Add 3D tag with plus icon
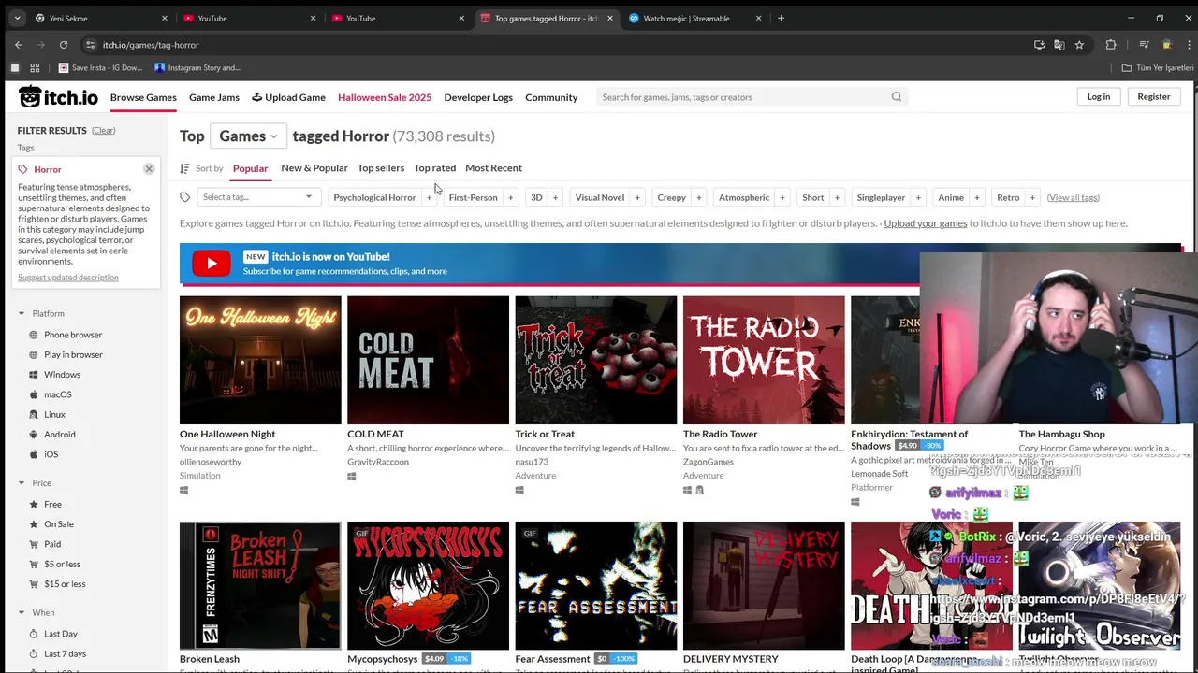Viewport: 1198px width, 673px height. click(x=555, y=198)
